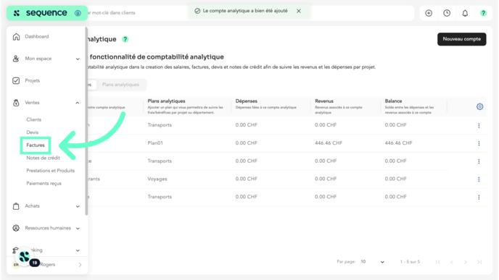This screenshot has width=499, height=280.
Task: Open row menu for last Transports row
Action: point(479,198)
